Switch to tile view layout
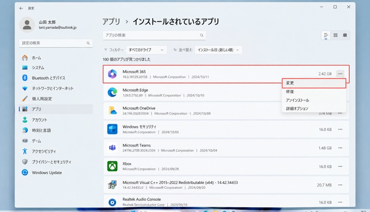The image size is (370, 212). (x=345, y=35)
